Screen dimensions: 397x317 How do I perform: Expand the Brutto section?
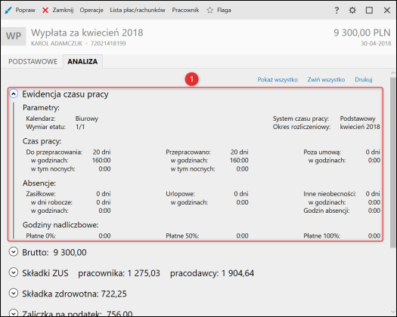[x=14, y=252]
